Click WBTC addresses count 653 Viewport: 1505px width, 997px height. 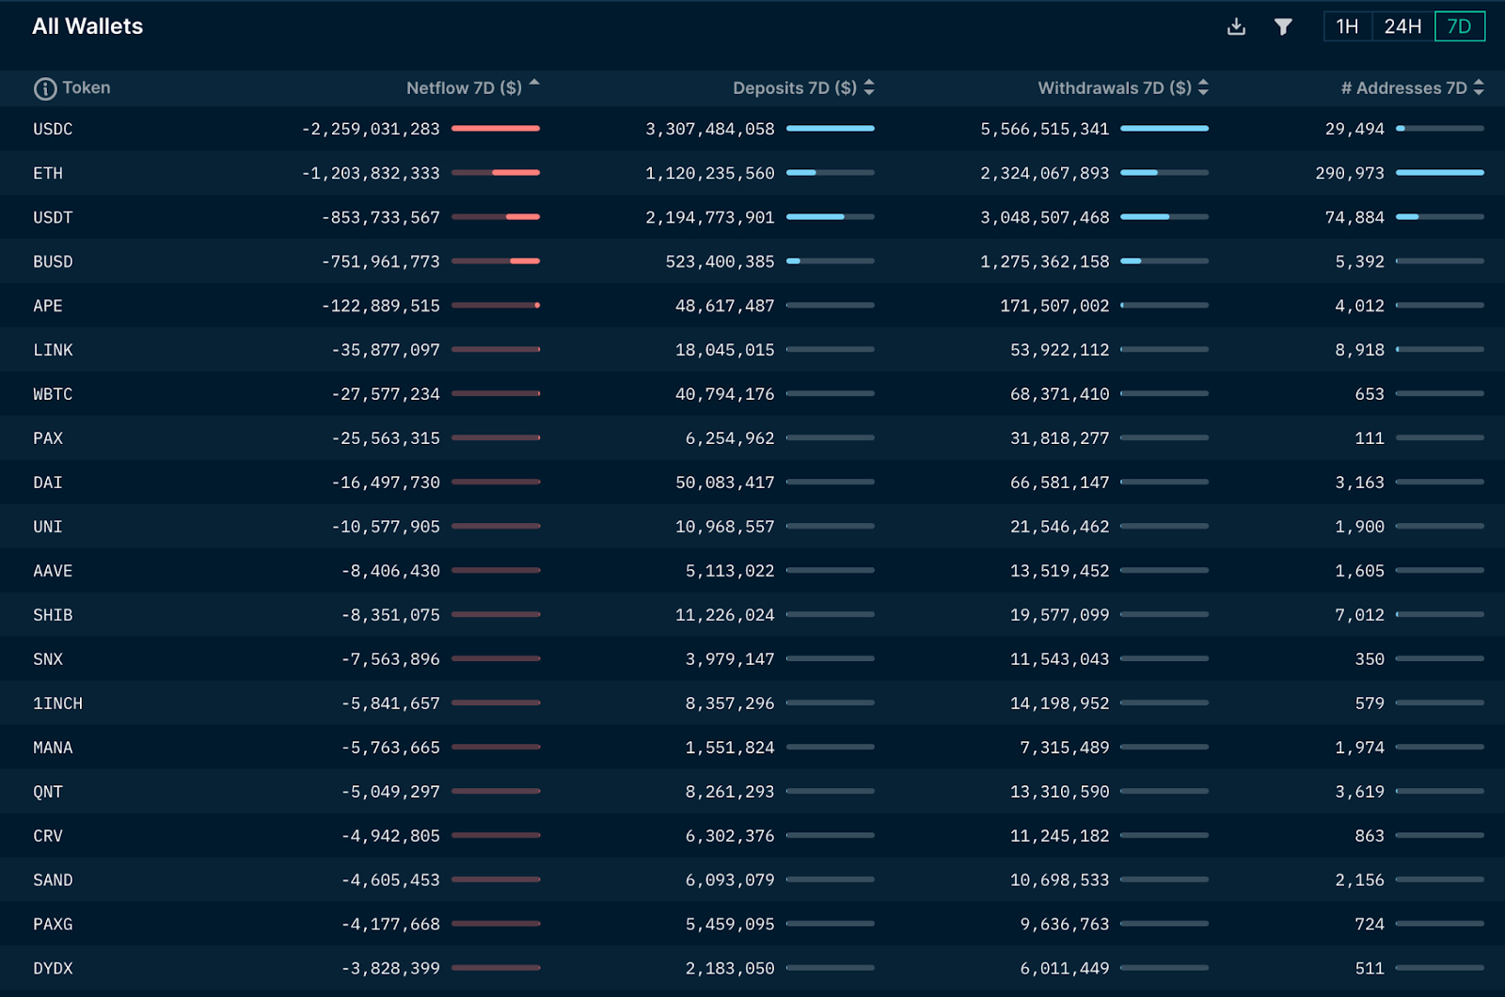coord(1370,394)
